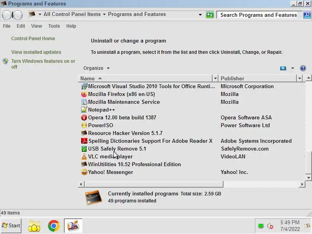The image size is (312, 234).
Task: Open View installed updates link
Action: click(x=36, y=52)
